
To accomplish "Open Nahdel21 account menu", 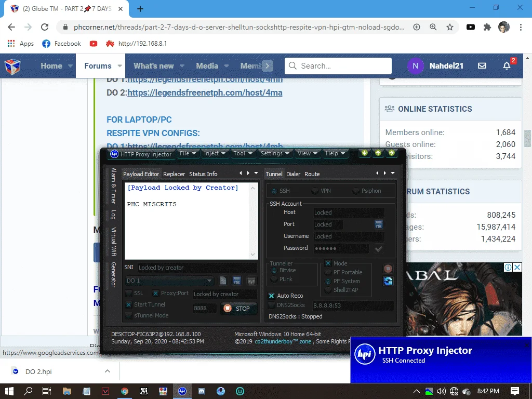I will point(435,66).
